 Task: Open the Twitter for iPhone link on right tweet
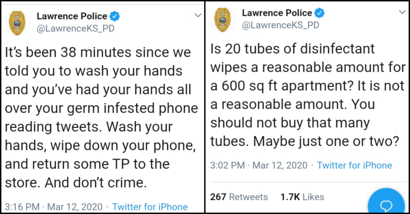[x=355, y=166]
